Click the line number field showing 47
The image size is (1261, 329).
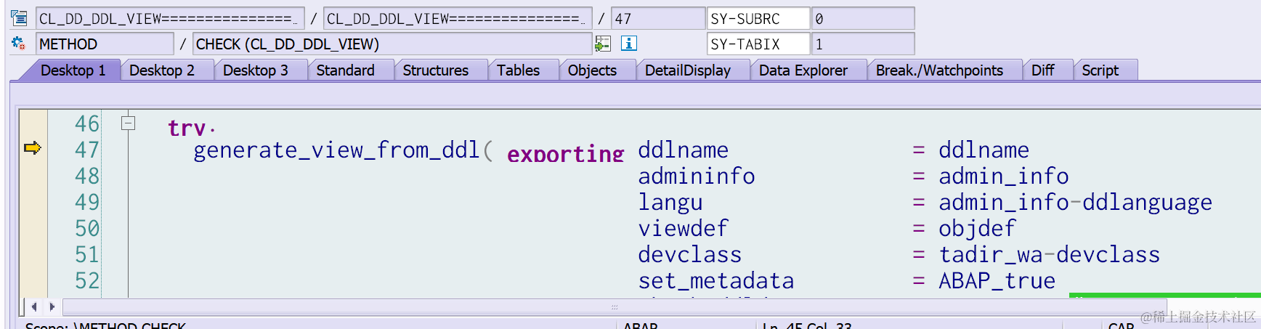coord(658,19)
